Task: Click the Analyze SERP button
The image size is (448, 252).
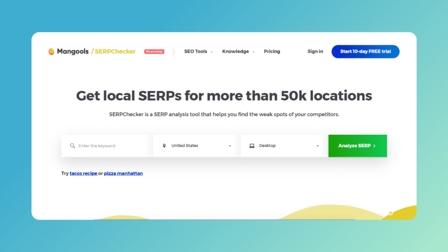Action: point(358,146)
